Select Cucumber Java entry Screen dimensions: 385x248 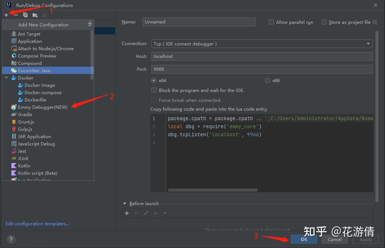point(48,70)
